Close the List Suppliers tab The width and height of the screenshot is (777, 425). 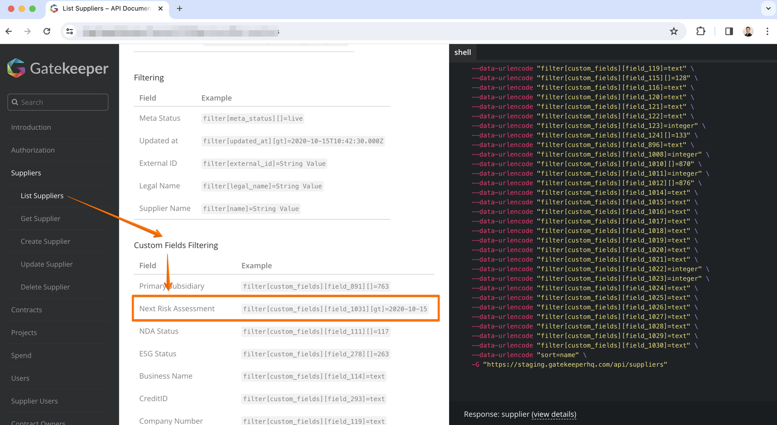coord(160,9)
